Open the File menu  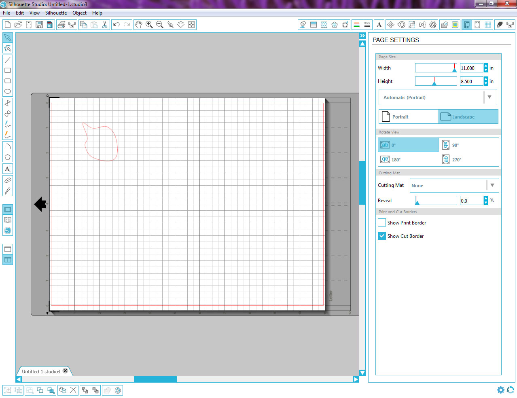click(x=6, y=13)
